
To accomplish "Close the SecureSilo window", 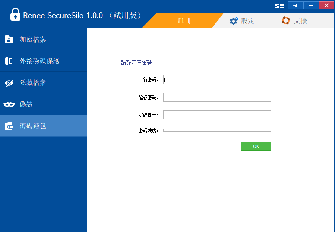I will (326, 6).
